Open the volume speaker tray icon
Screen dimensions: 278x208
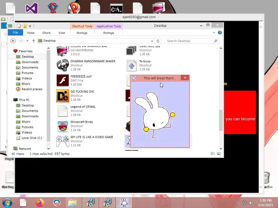[x=251, y=203]
